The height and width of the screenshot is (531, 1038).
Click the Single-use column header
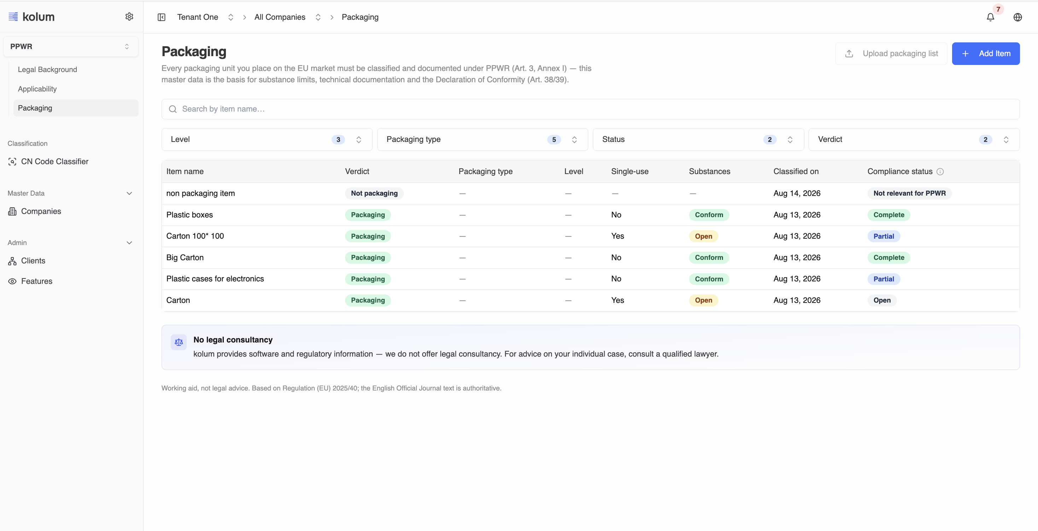click(x=629, y=171)
